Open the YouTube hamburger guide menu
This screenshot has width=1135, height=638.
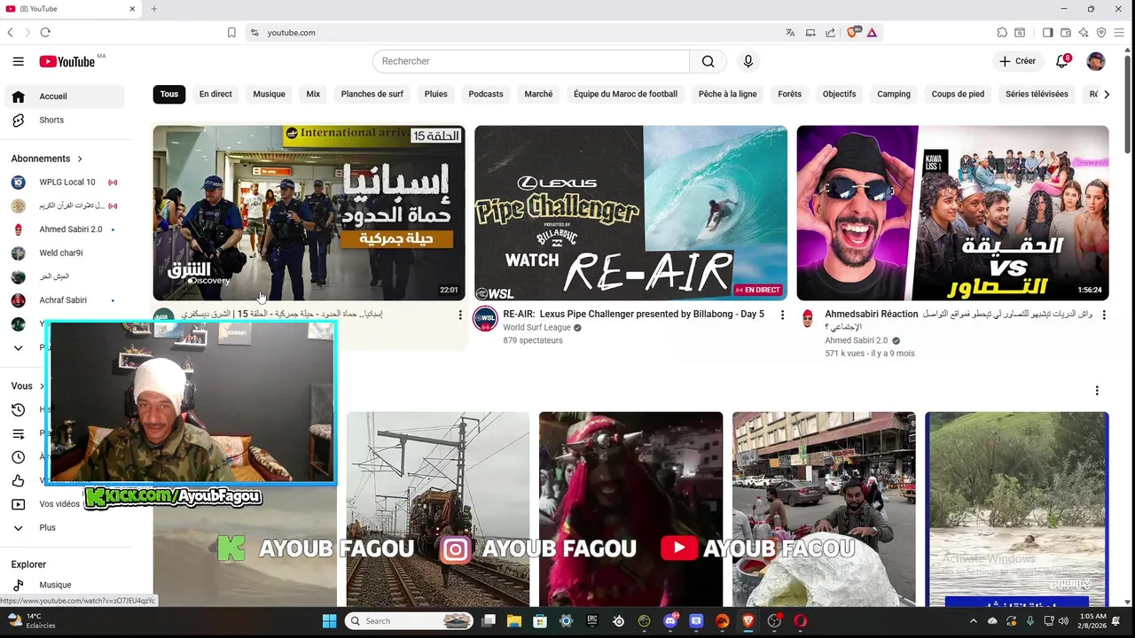(x=18, y=61)
